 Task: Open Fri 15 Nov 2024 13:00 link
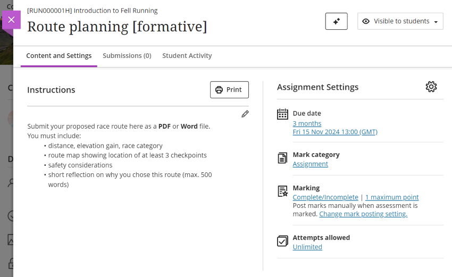(335, 132)
